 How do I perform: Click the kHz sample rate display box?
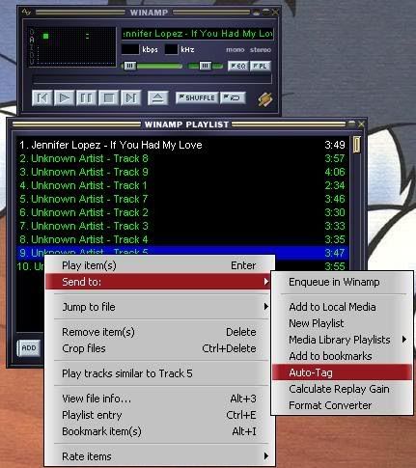(x=171, y=49)
